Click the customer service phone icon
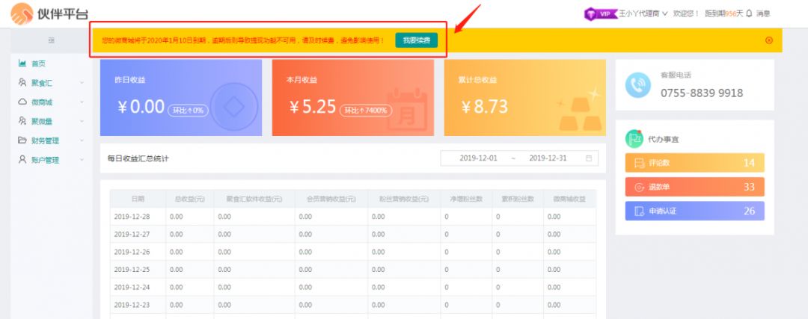Viewport: 808px width, 319px height. [638, 86]
